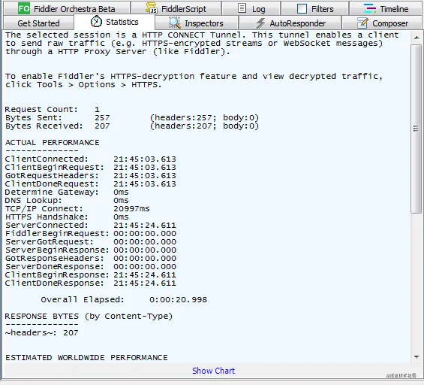Click the 'ClientDoneResponse:' row
The height and width of the screenshot is (385, 424).
pos(91,283)
